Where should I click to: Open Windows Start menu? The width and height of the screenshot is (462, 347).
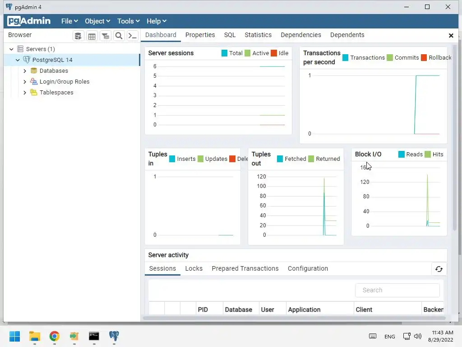tap(15, 336)
